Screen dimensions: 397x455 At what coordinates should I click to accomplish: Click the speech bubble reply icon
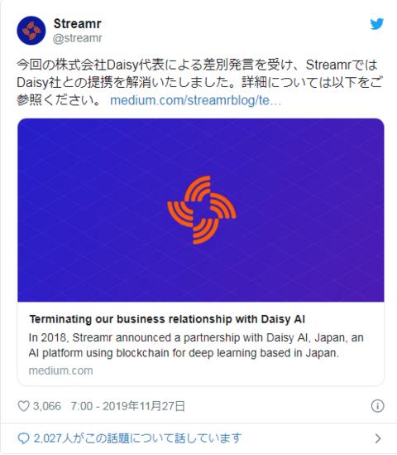[x=23, y=438]
